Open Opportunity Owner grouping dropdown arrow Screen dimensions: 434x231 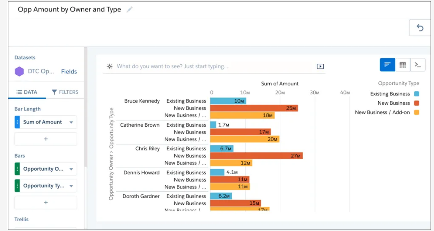click(x=71, y=169)
